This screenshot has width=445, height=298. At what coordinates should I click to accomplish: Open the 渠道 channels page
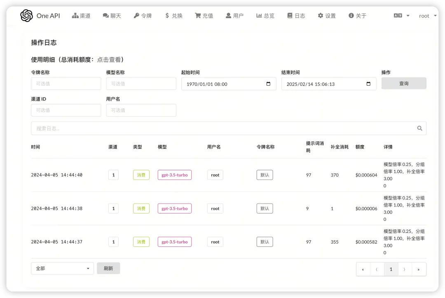[x=81, y=16]
